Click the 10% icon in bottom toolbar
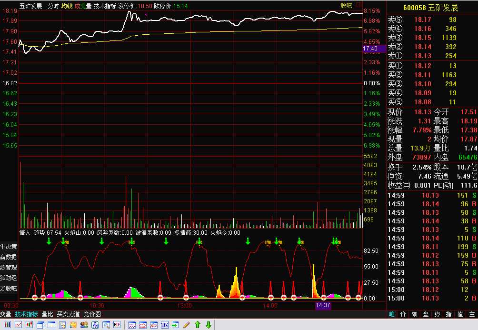The image size is (478, 330). [165, 325]
